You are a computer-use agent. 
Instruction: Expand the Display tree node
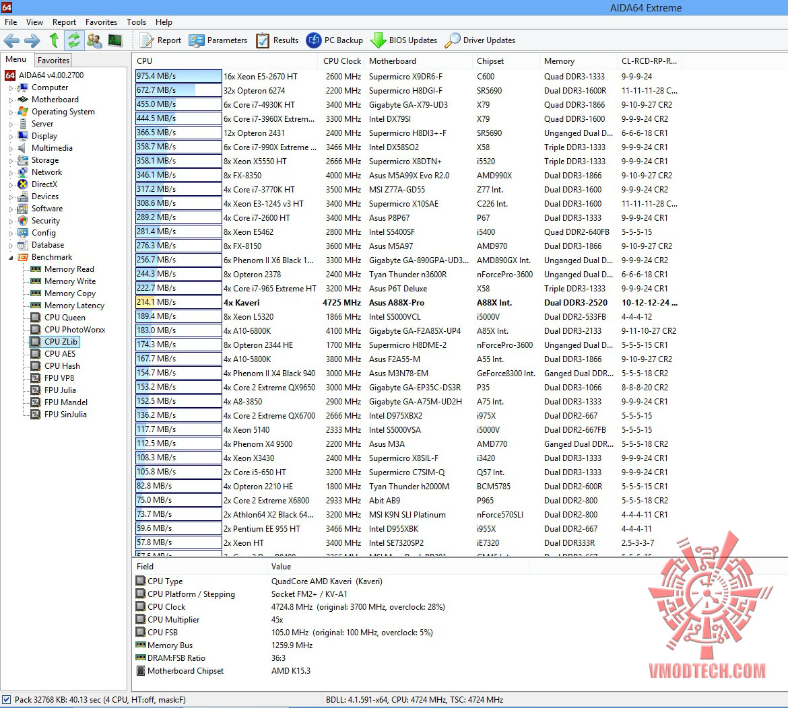(11, 136)
